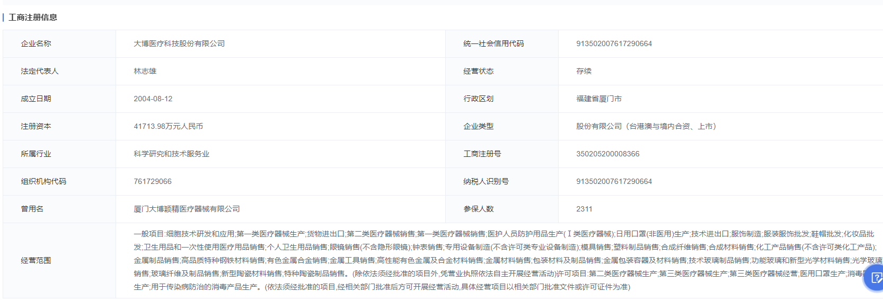Click the 经营状态 label

[x=479, y=71]
